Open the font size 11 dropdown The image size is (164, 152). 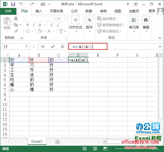(x=65, y=19)
